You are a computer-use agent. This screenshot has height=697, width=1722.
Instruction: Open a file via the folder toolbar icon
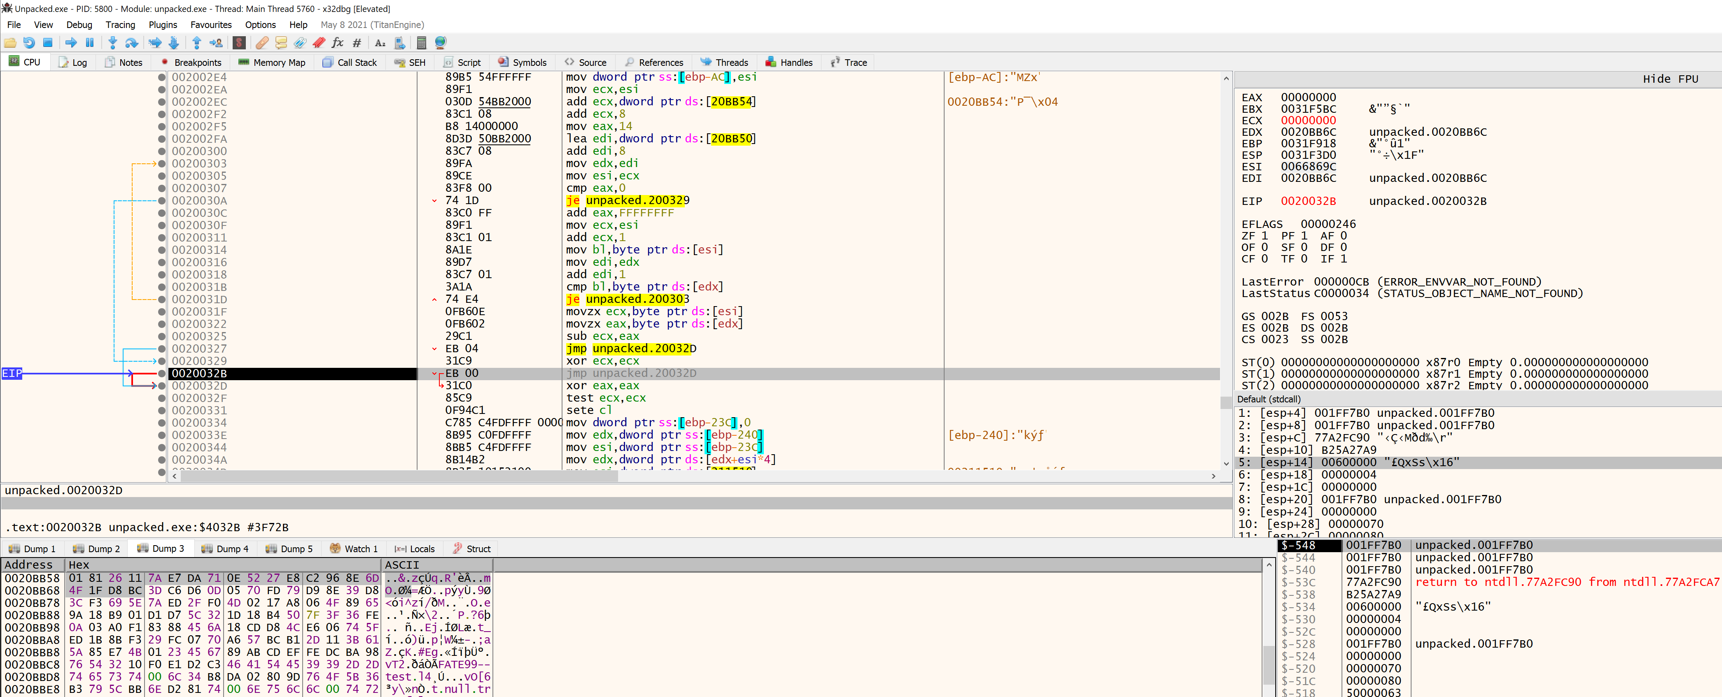point(10,43)
